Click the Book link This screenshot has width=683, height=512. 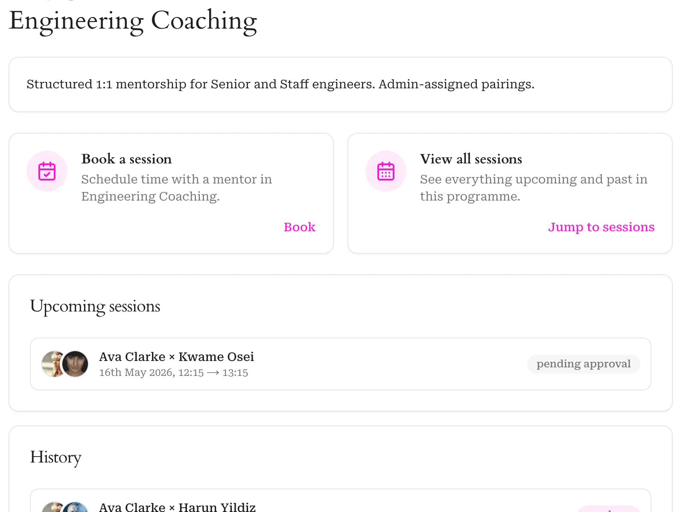tap(300, 227)
